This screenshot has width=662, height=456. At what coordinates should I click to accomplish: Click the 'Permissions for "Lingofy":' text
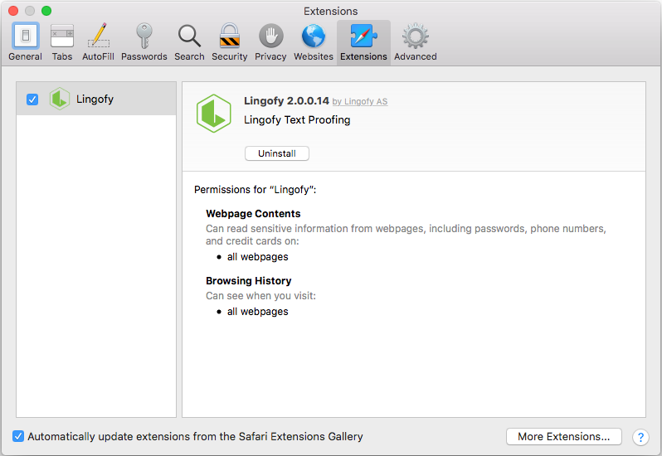[255, 190]
